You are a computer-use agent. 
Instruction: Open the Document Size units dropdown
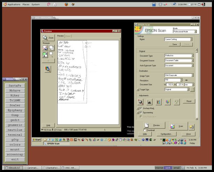click(189, 85)
